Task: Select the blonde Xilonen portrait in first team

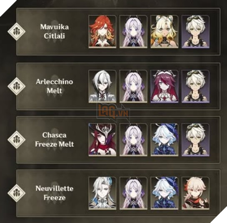Action: pyautogui.click(x=165, y=32)
